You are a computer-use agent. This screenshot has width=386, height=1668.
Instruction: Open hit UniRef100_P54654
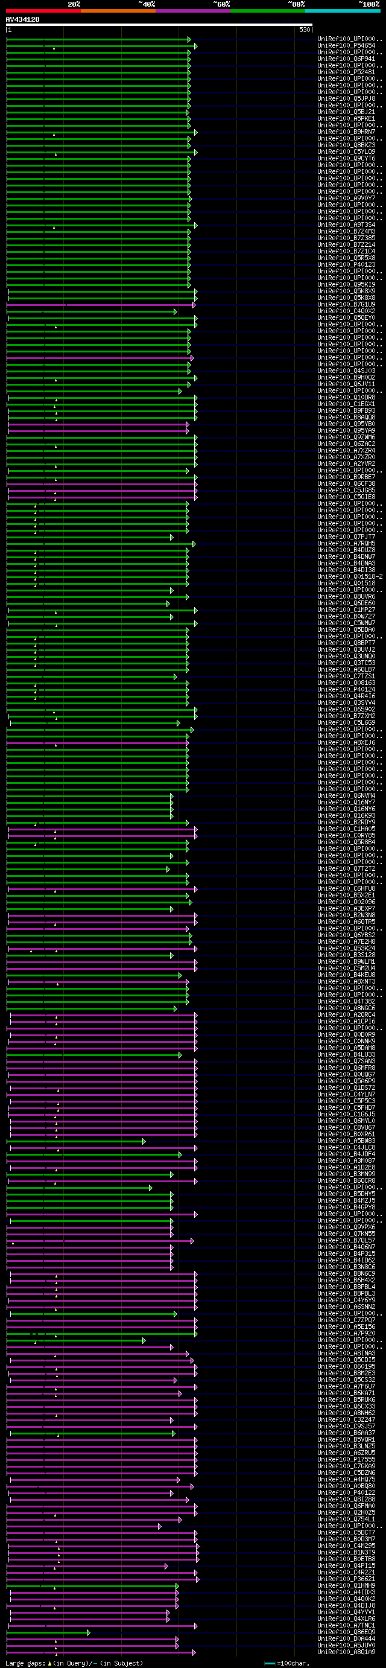click(x=346, y=46)
